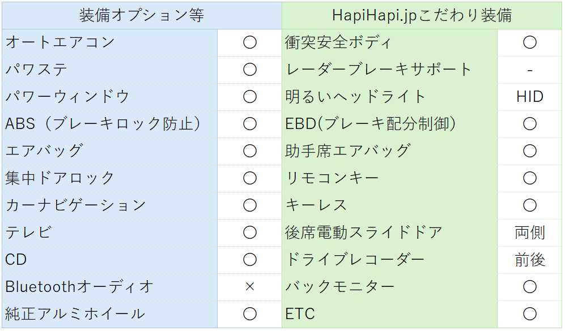Click the circle mark beside バックモニター
This screenshot has height=331, width=565.
tap(529, 287)
